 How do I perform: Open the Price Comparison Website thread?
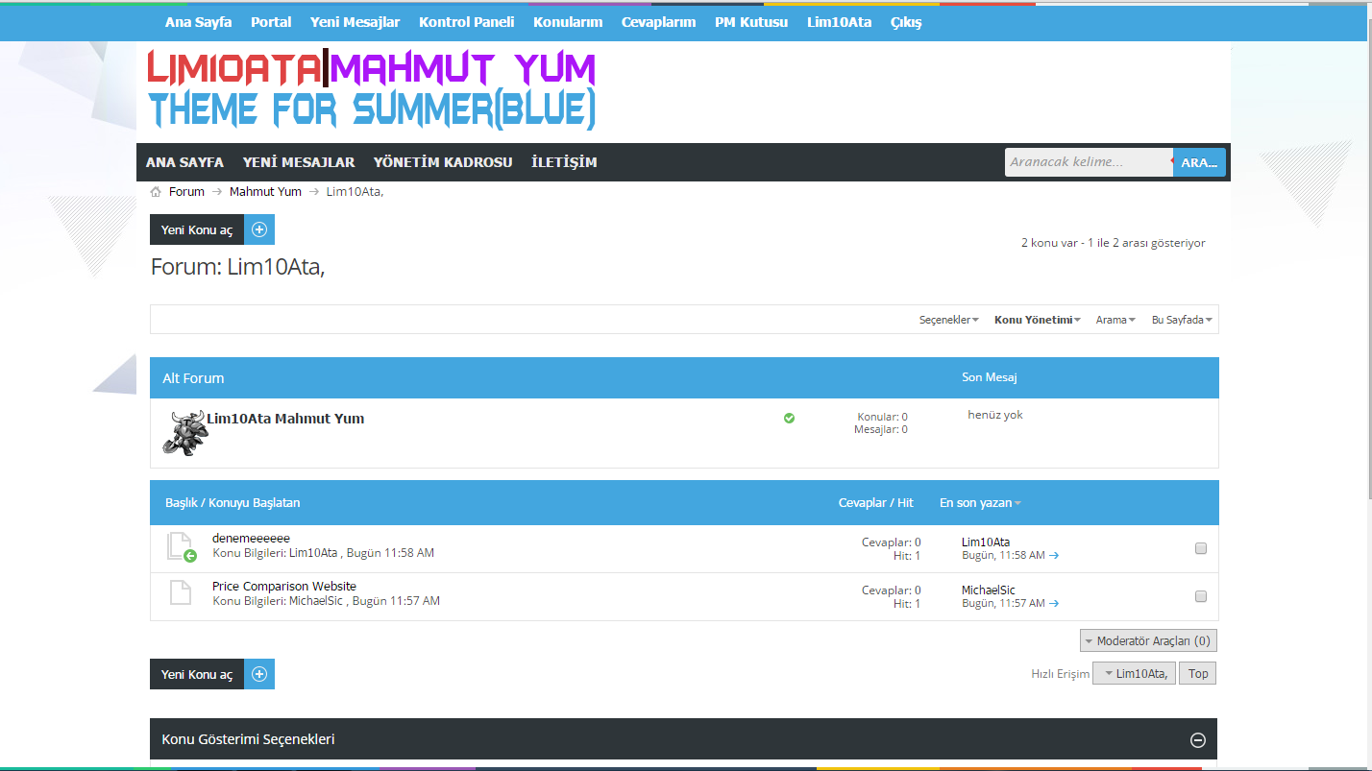tap(284, 586)
